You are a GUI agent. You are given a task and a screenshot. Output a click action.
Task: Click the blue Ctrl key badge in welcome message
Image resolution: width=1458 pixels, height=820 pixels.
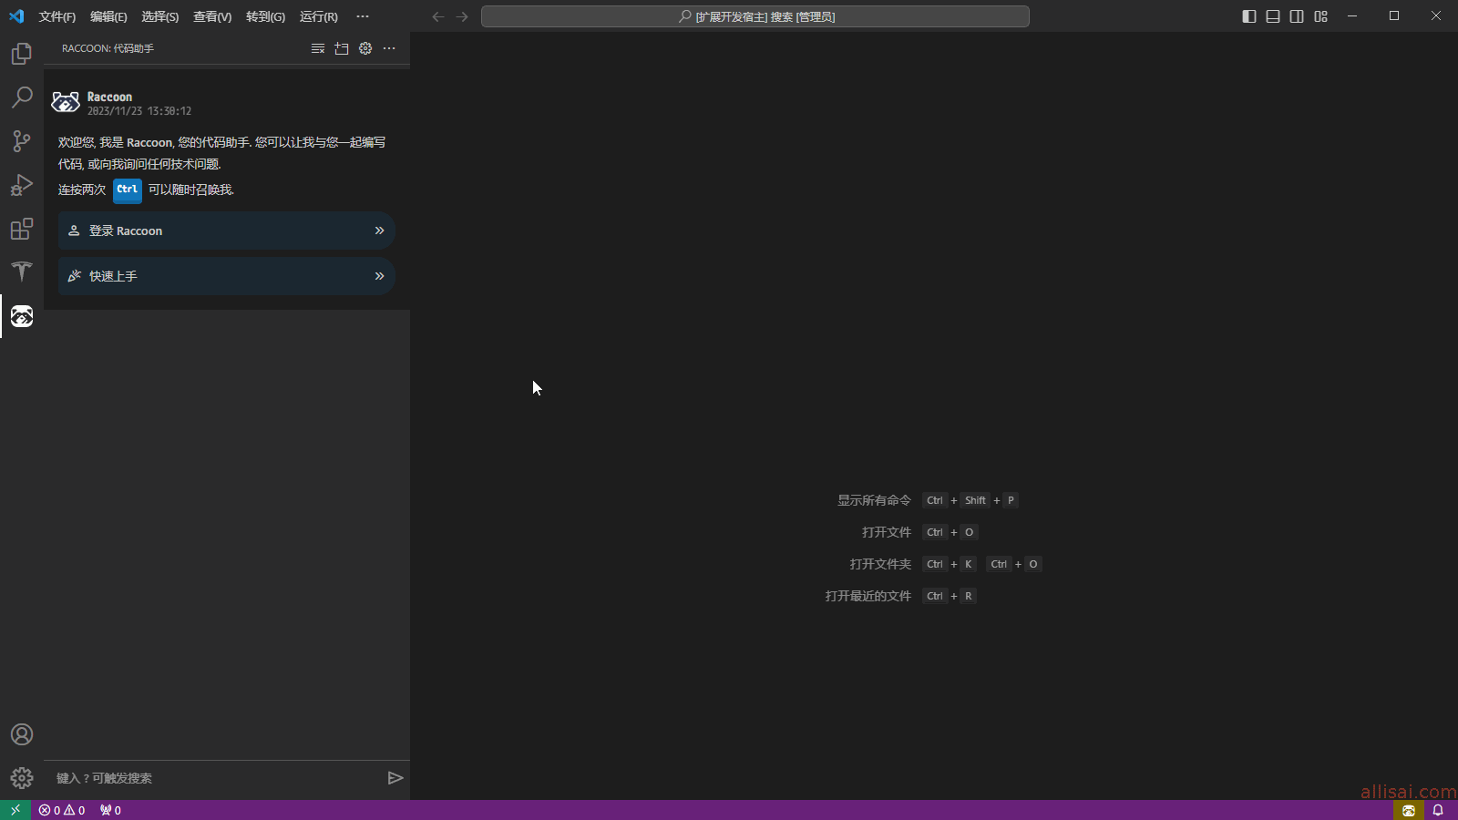(x=128, y=190)
